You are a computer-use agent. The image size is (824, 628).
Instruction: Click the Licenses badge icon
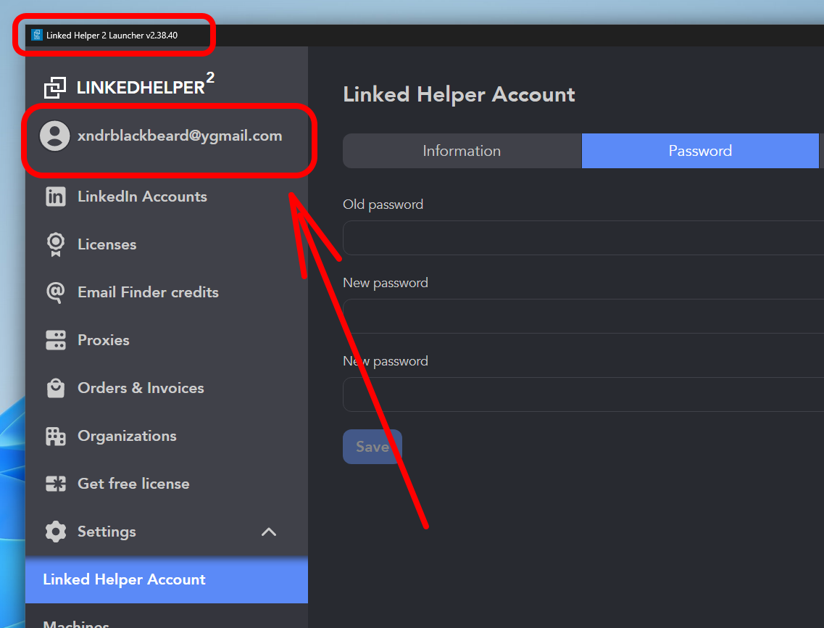[56, 244]
